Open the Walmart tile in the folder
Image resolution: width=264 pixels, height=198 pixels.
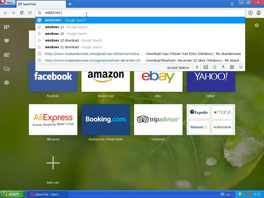199,127
